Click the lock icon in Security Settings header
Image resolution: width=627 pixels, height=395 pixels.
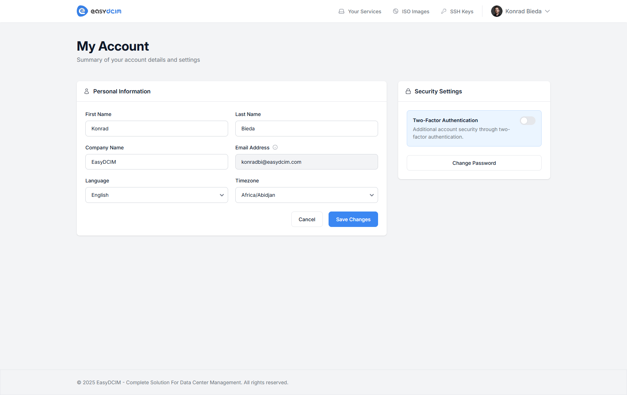(408, 91)
